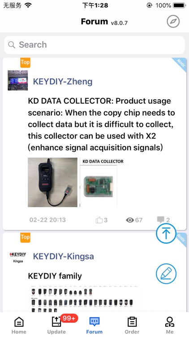Open comments on the KD DATA COLLECTOR post

point(163,220)
